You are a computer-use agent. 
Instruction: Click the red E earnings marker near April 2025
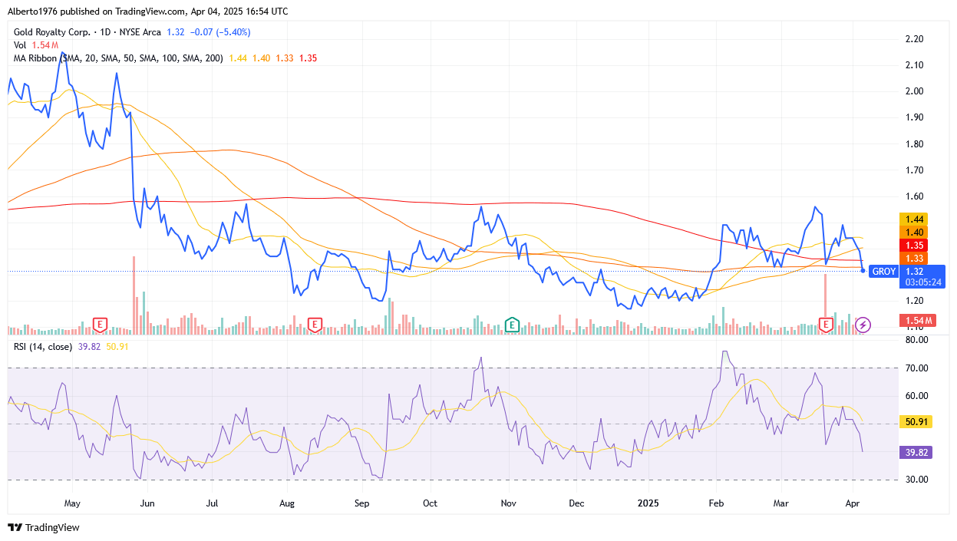click(825, 325)
